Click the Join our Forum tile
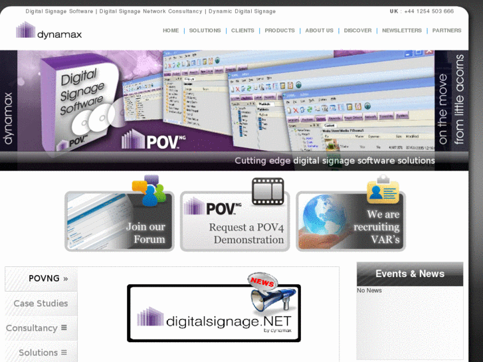This screenshot has height=362, width=483. (120, 221)
